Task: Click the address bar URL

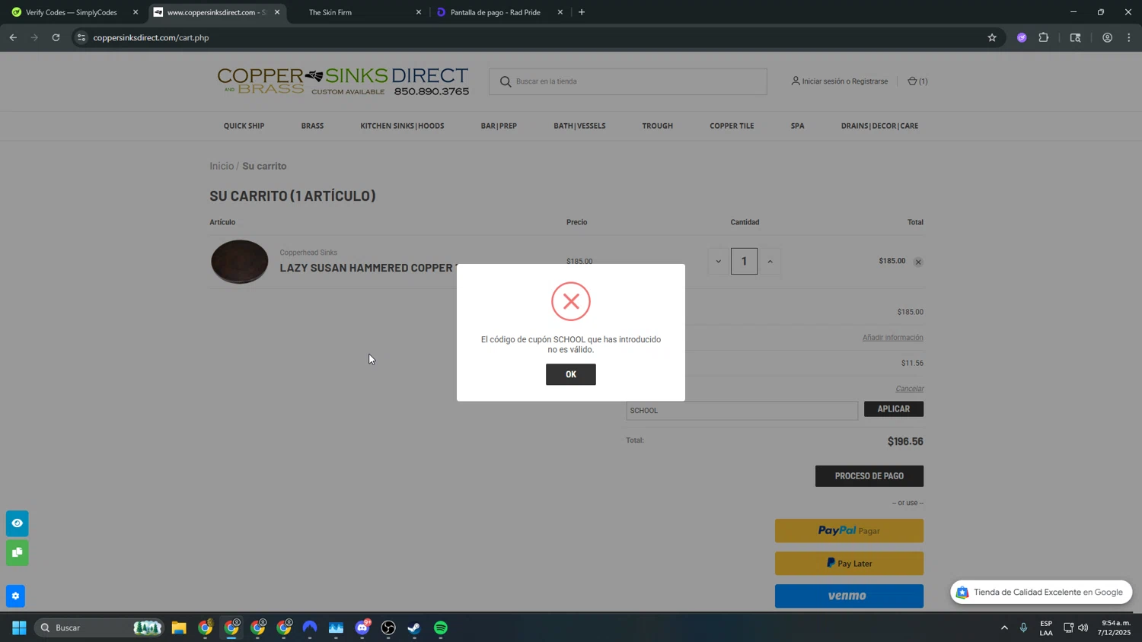Action: pyautogui.click(x=151, y=37)
